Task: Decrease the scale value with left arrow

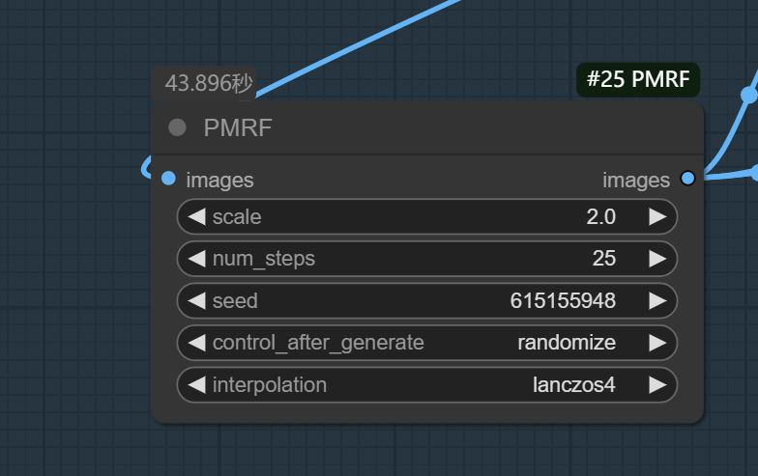Action: 197,216
